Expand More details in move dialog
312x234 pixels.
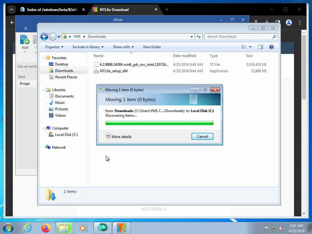119,136
